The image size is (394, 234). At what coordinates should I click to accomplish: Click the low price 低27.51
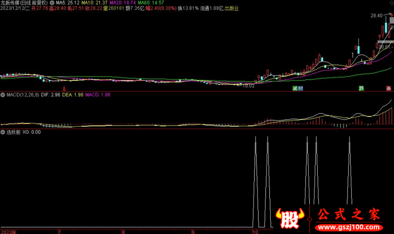76,8
